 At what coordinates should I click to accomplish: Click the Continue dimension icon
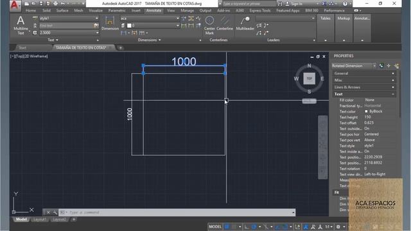tap(142, 33)
